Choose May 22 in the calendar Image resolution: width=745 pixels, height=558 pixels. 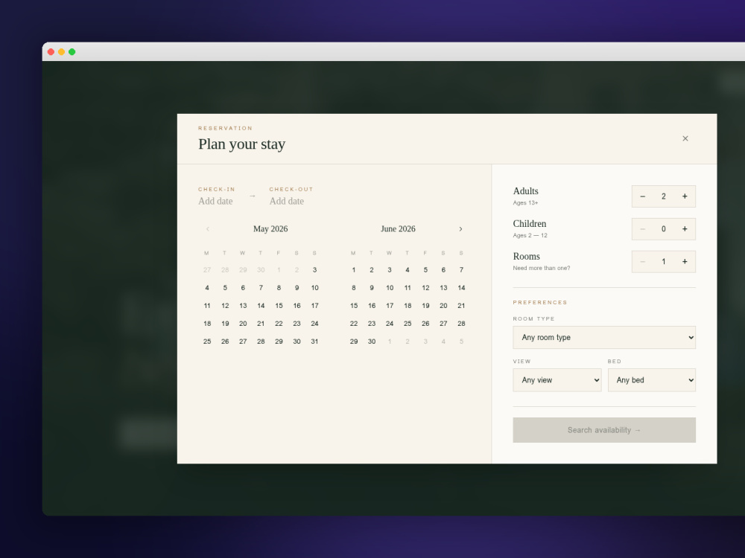click(x=279, y=324)
